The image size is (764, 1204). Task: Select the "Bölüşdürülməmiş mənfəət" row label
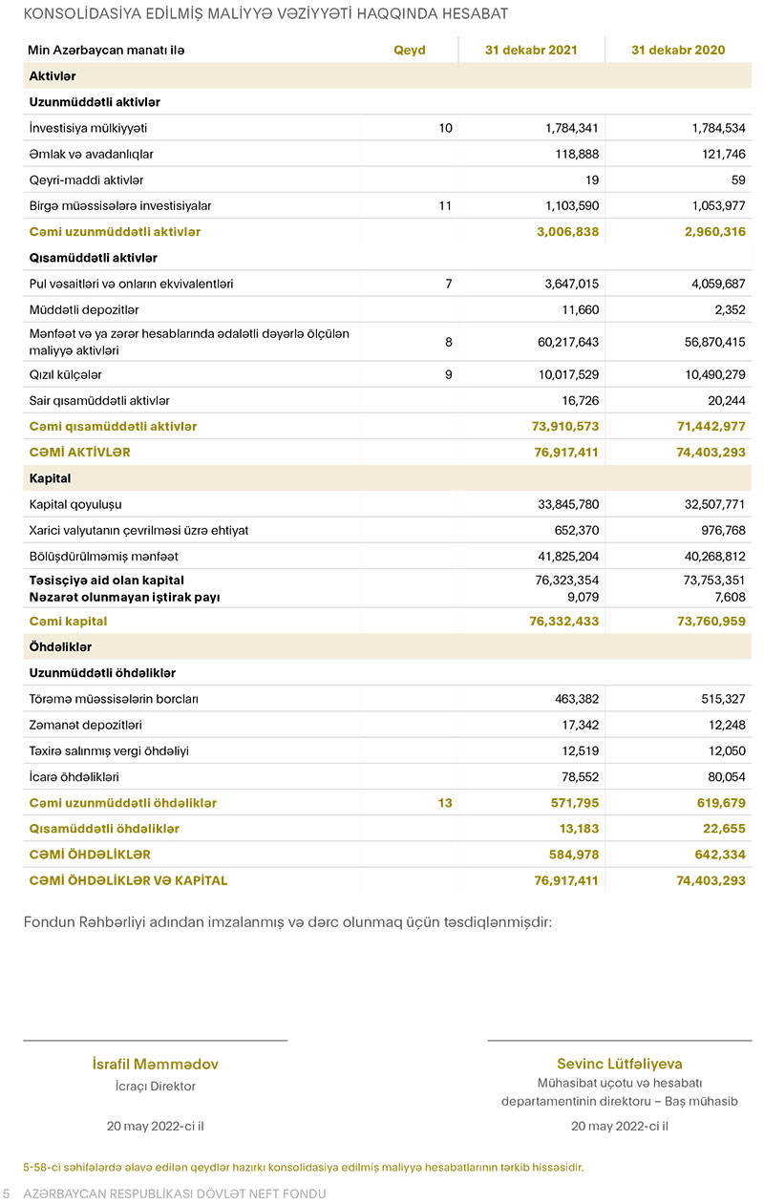[x=104, y=557]
